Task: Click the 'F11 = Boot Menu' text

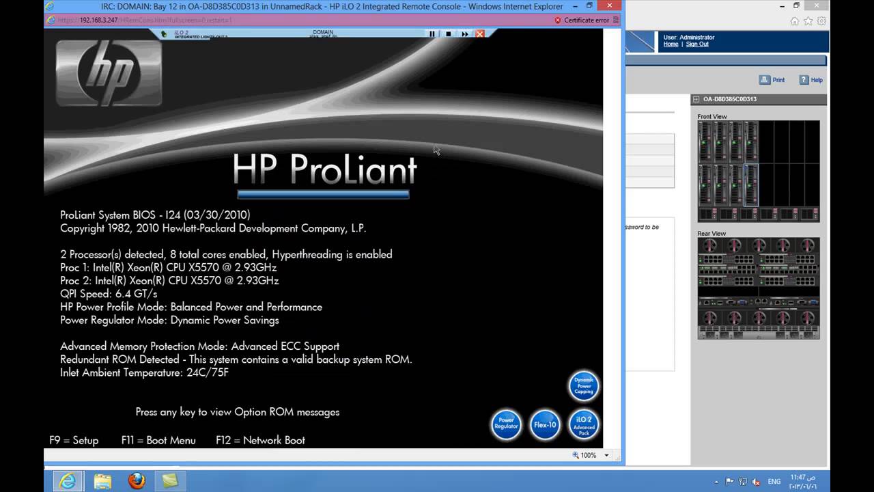Action: pos(158,440)
